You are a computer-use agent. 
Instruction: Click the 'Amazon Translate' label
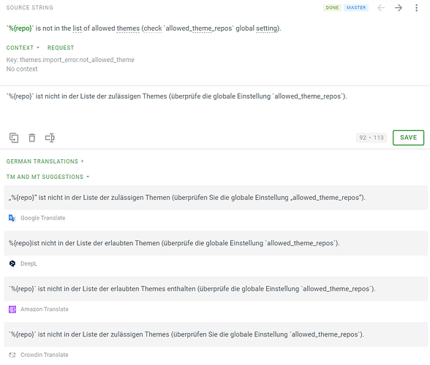(x=45, y=309)
